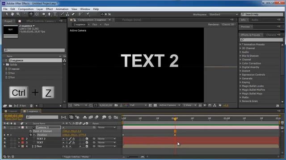Open the Active Camera view dropdown
This screenshot has height=160, width=286.
(169, 105)
